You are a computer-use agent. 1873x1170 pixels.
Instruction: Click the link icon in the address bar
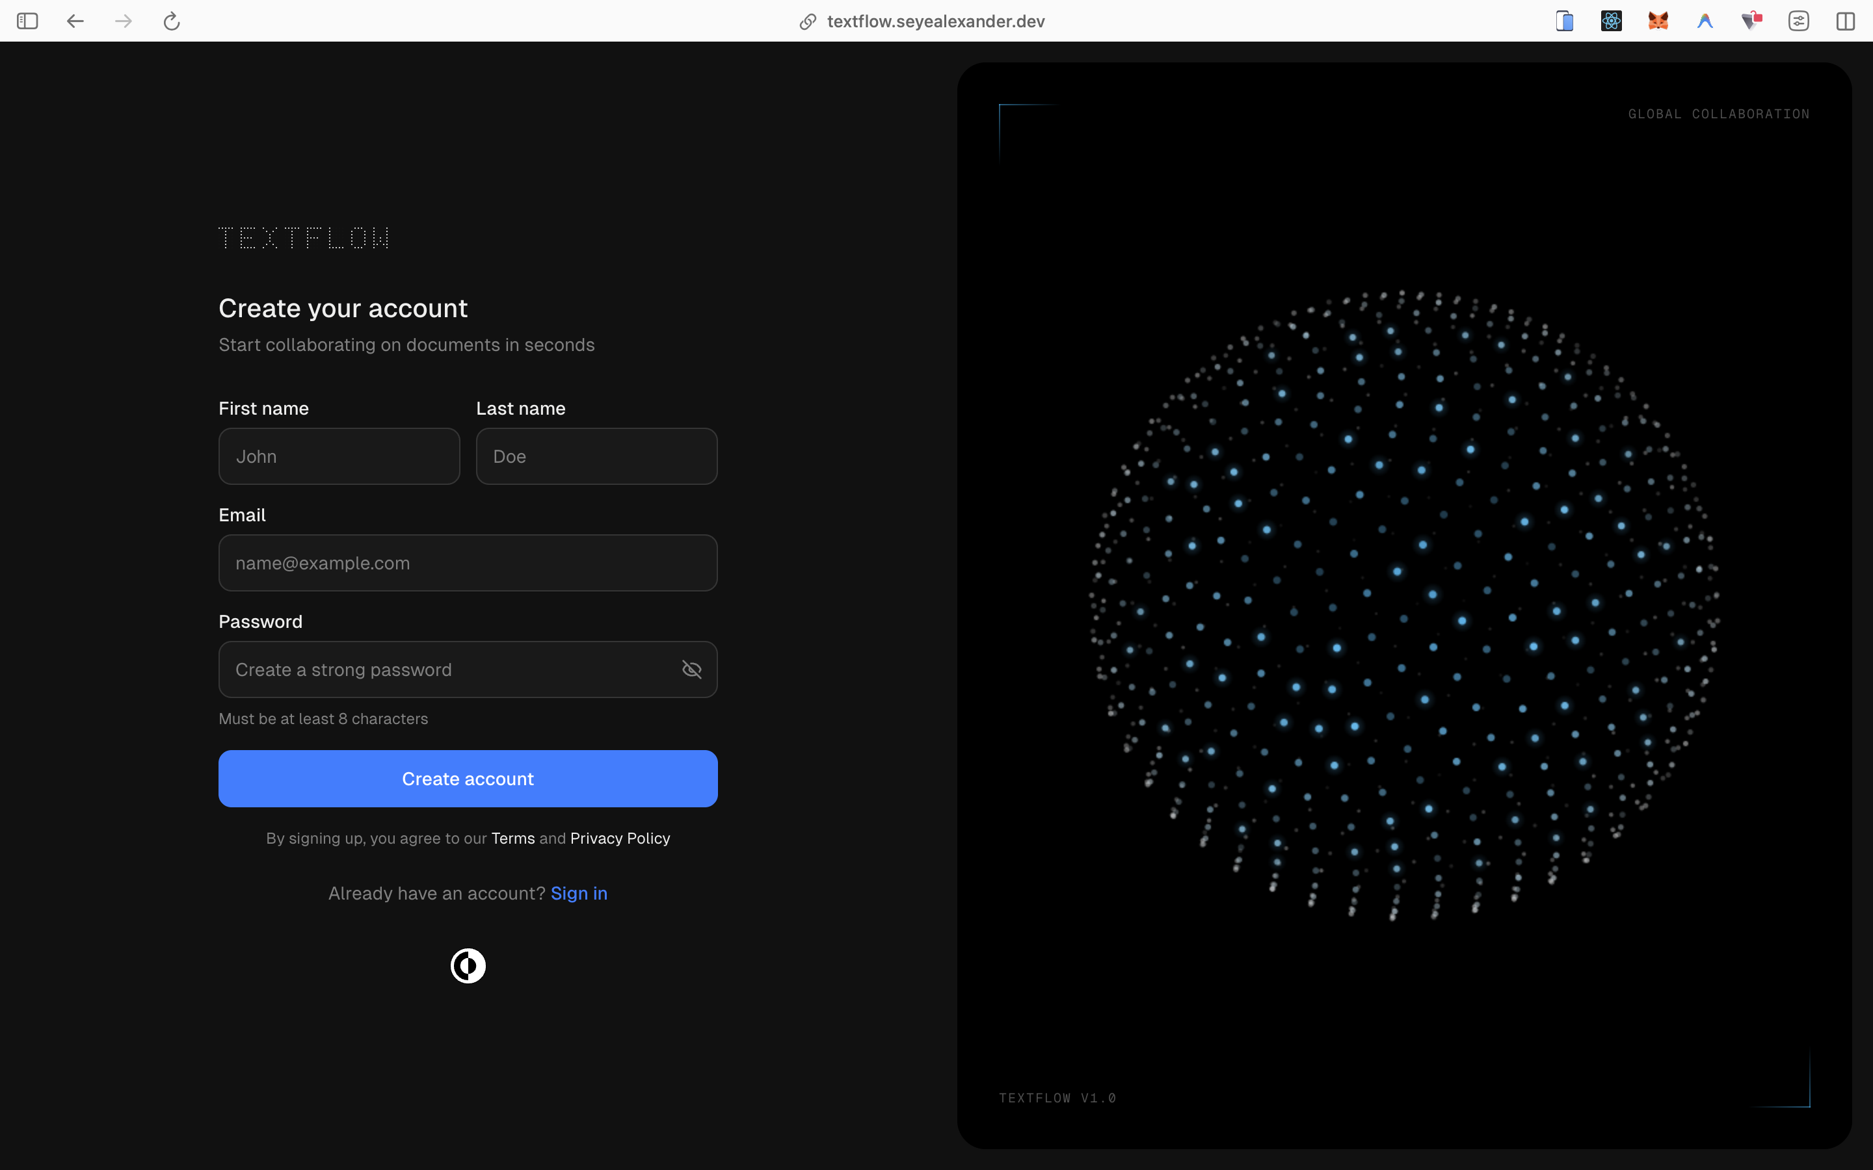point(806,21)
